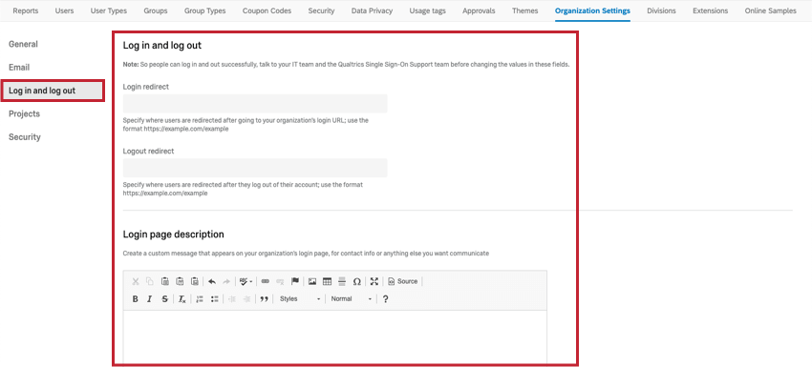Redo the last edit in editor
Viewport: 812px width, 367px height.
(x=226, y=281)
